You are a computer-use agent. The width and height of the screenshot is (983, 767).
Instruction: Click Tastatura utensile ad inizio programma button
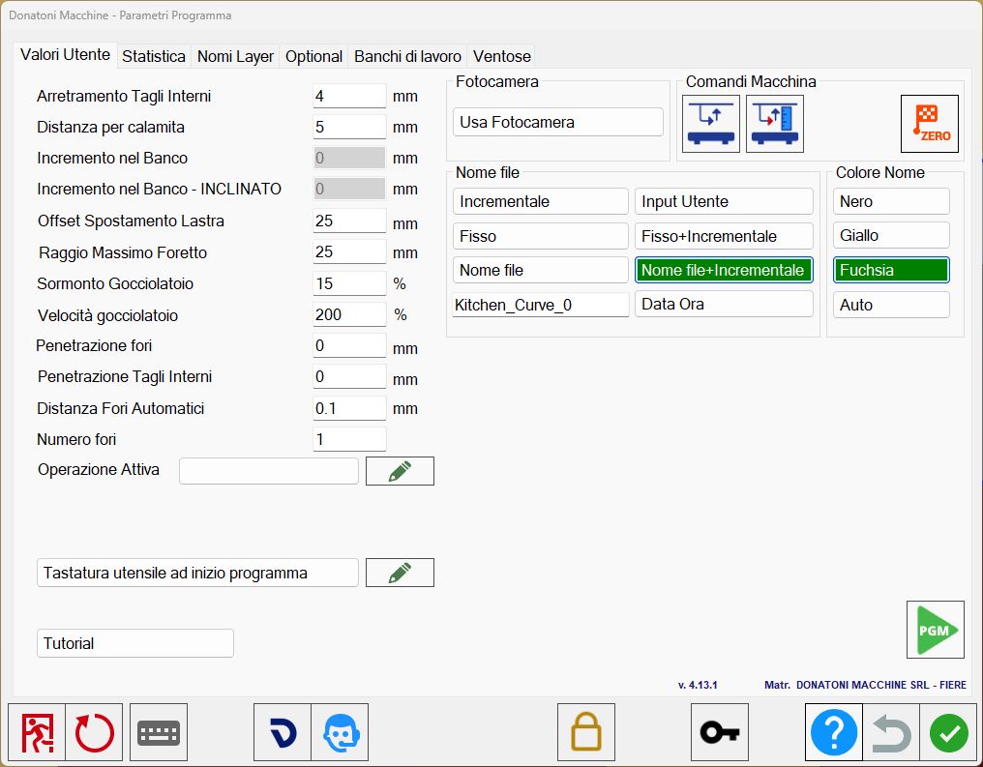(x=197, y=573)
